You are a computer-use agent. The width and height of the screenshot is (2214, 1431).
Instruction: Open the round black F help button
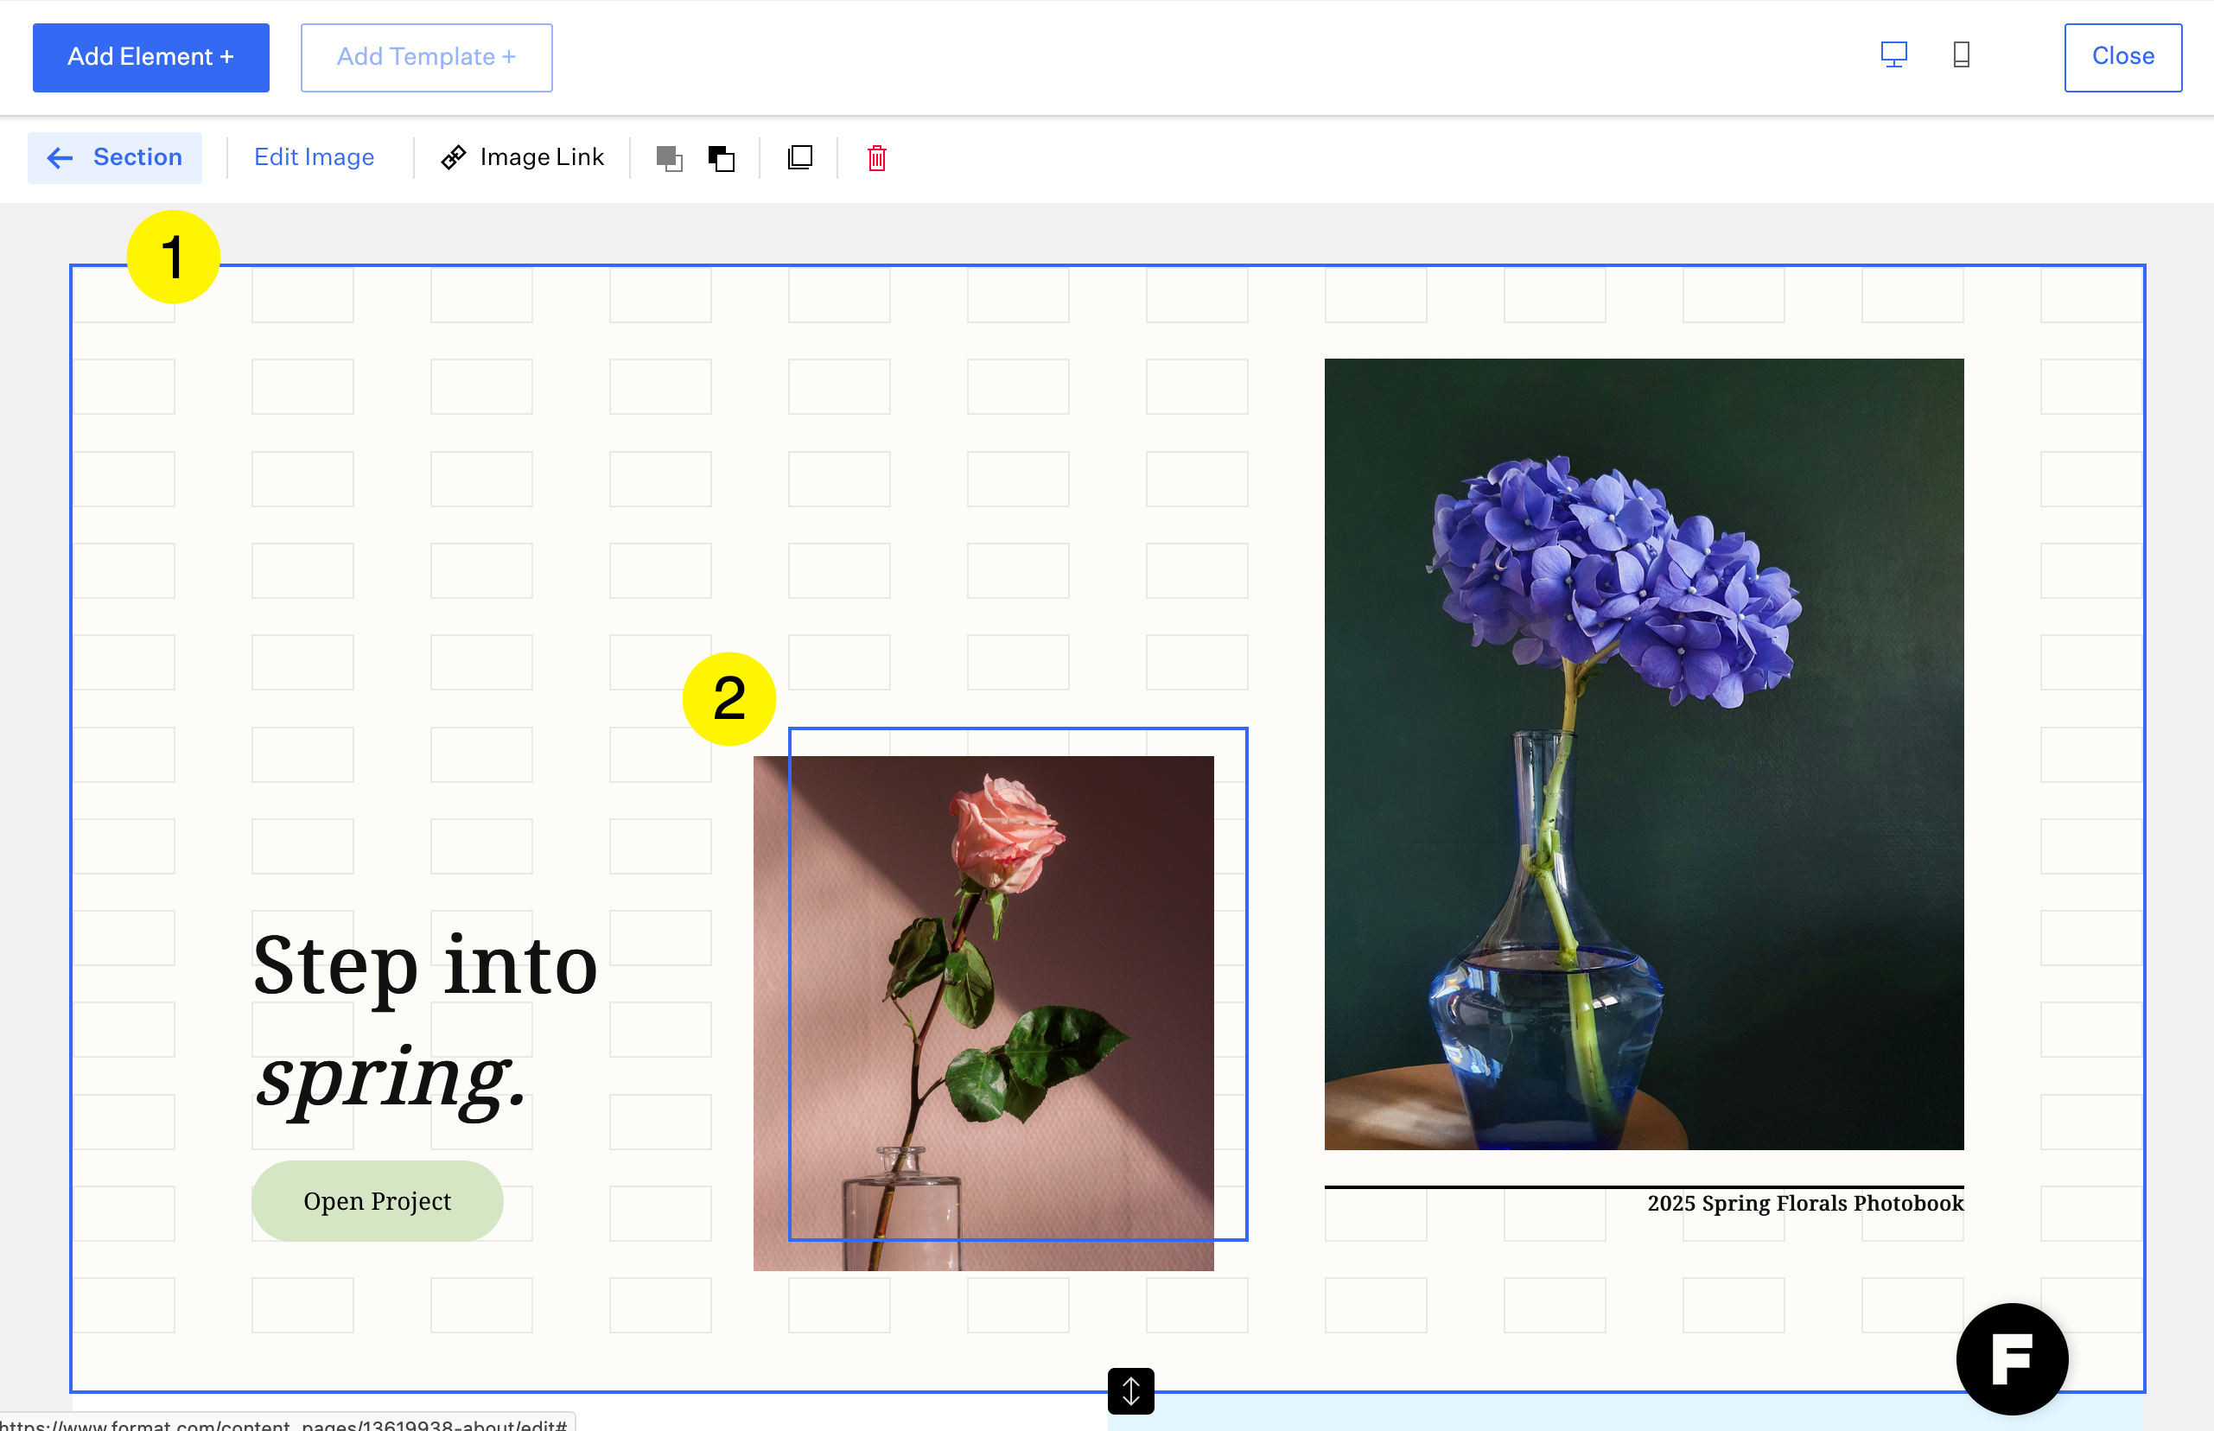2012,1358
